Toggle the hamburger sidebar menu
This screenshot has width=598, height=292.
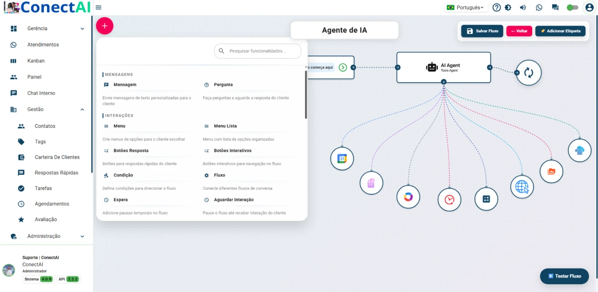[x=99, y=7]
